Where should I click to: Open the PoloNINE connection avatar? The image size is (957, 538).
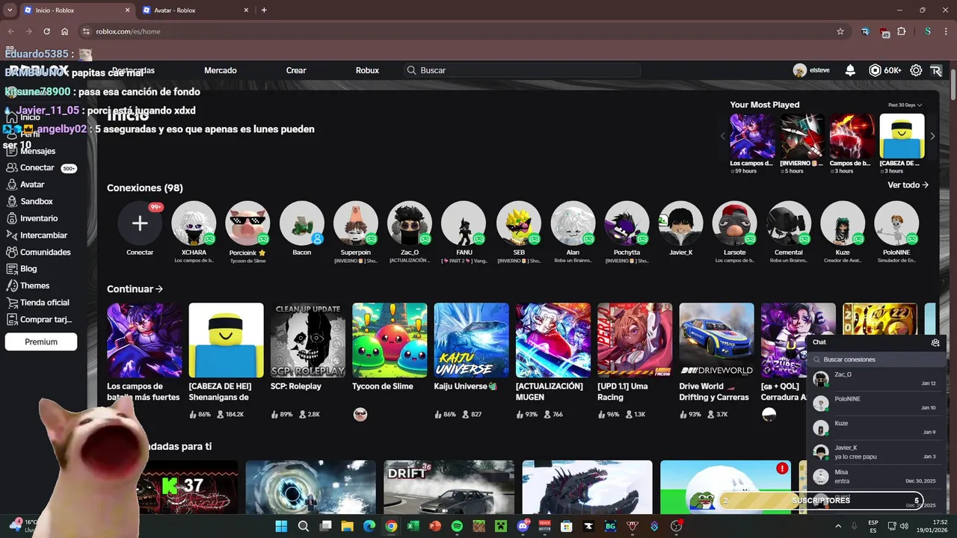(896, 223)
